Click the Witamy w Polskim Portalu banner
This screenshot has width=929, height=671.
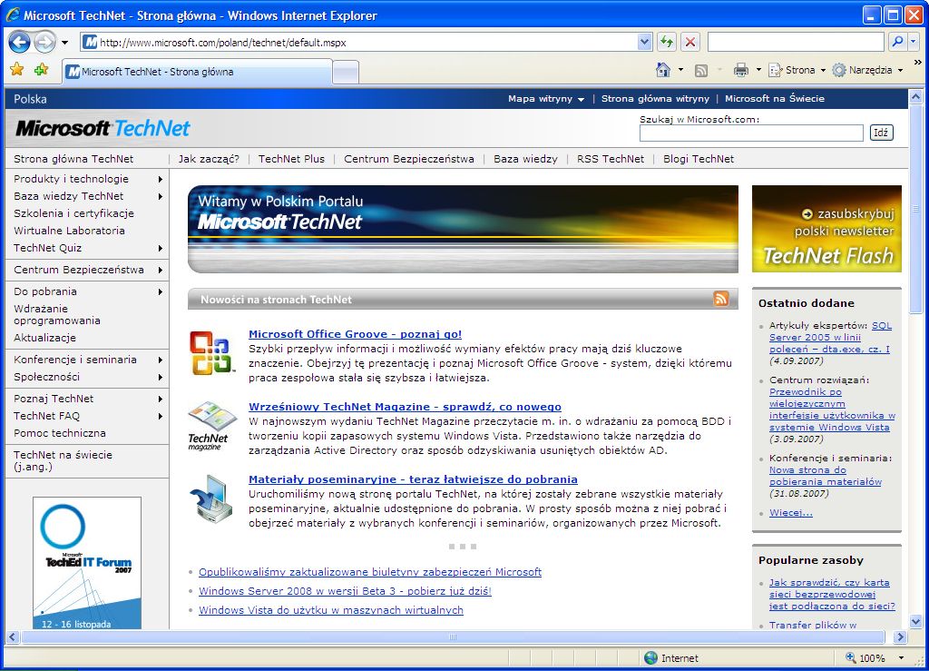(x=463, y=229)
